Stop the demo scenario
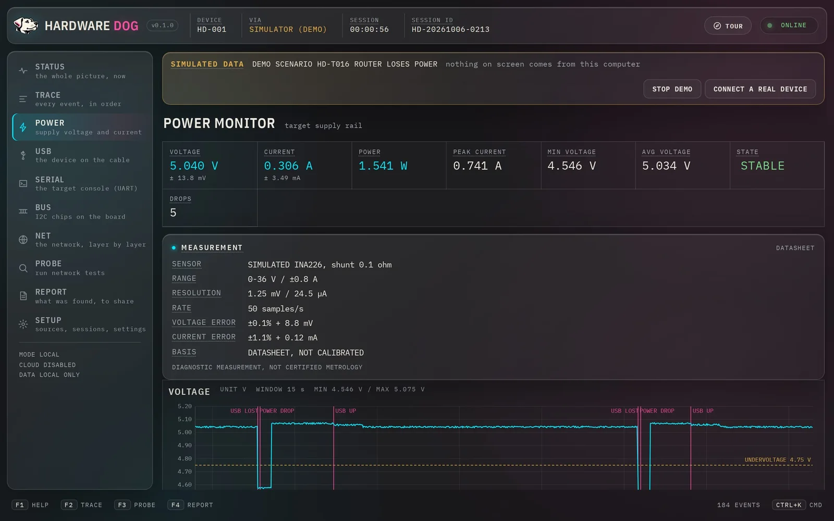 (672, 89)
